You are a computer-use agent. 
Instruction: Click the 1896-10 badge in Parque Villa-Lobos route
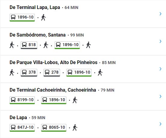tap(79, 73)
